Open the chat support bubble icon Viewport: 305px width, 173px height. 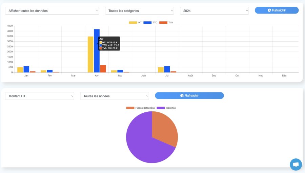[296, 165]
